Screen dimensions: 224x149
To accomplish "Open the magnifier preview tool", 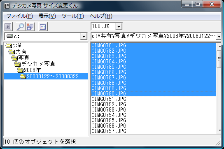I will (x=21, y=27).
